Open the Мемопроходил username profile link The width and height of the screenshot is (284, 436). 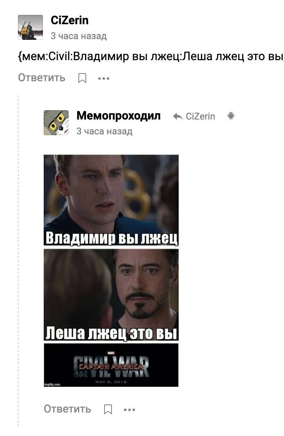119,116
